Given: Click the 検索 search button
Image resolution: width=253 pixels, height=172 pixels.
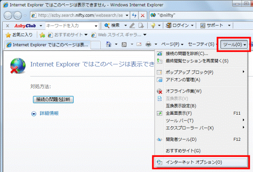Looking at the screenshot, I should click(x=112, y=25).
